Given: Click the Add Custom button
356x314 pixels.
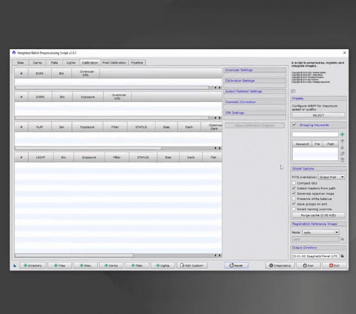Looking at the screenshot, I should (192, 266).
